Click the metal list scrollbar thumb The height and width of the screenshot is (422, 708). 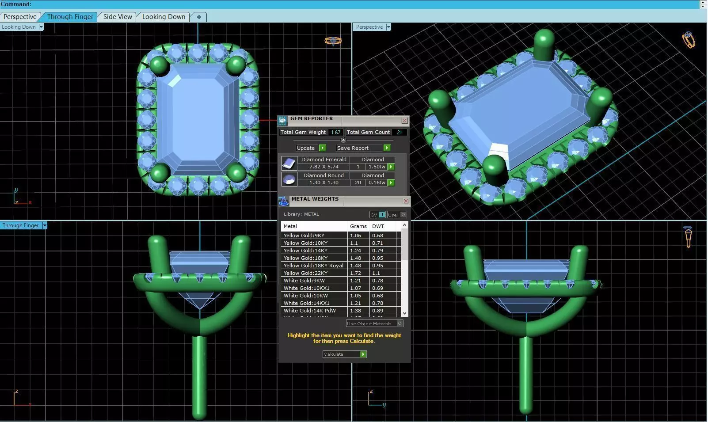tap(404, 244)
